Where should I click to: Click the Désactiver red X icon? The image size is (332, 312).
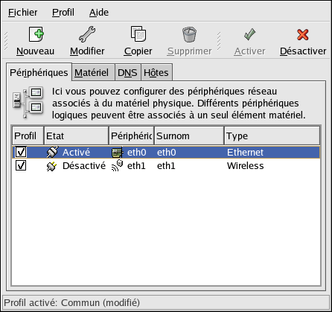click(303, 35)
